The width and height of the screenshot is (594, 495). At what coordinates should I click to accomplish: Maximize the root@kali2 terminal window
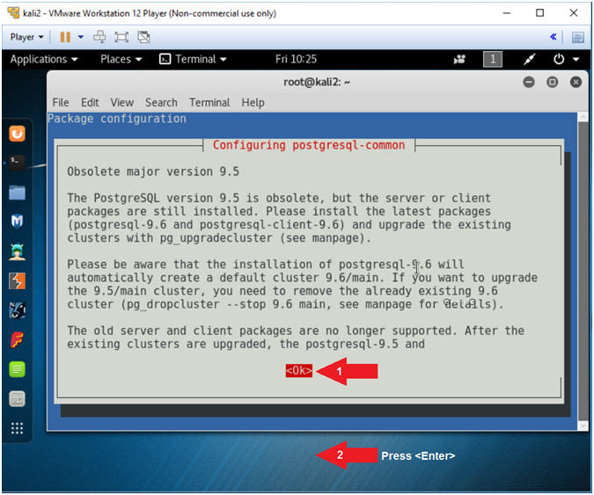tap(553, 82)
